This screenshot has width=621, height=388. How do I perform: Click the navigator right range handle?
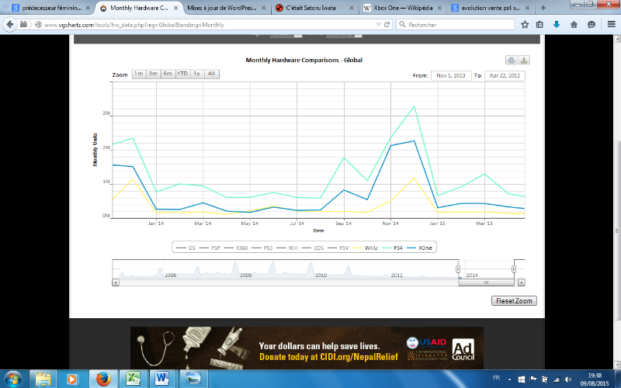(514, 269)
